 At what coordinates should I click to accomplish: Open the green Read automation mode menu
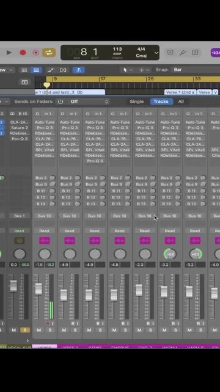[20, 231]
